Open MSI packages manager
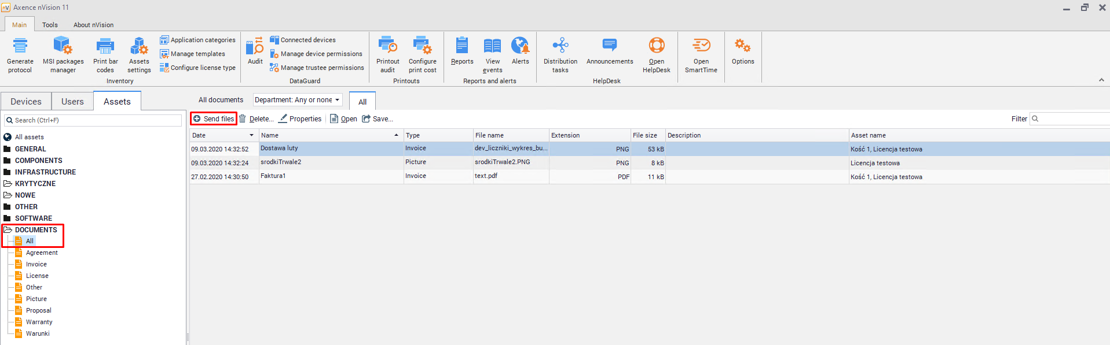1110x345 pixels. click(63, 46)
